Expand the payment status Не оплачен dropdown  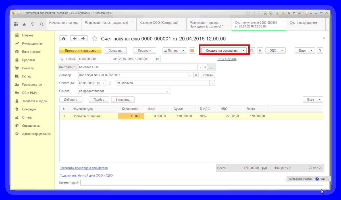point(212,83)
